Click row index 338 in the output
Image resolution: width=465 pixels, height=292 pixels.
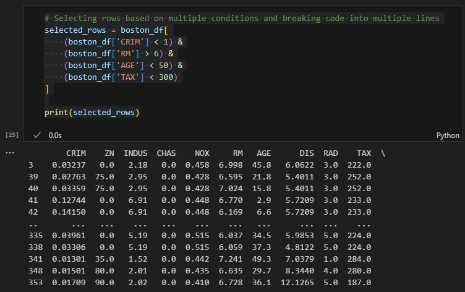[36, 247]
